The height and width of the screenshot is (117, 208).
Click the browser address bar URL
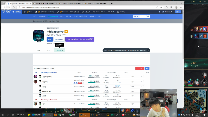41,8
